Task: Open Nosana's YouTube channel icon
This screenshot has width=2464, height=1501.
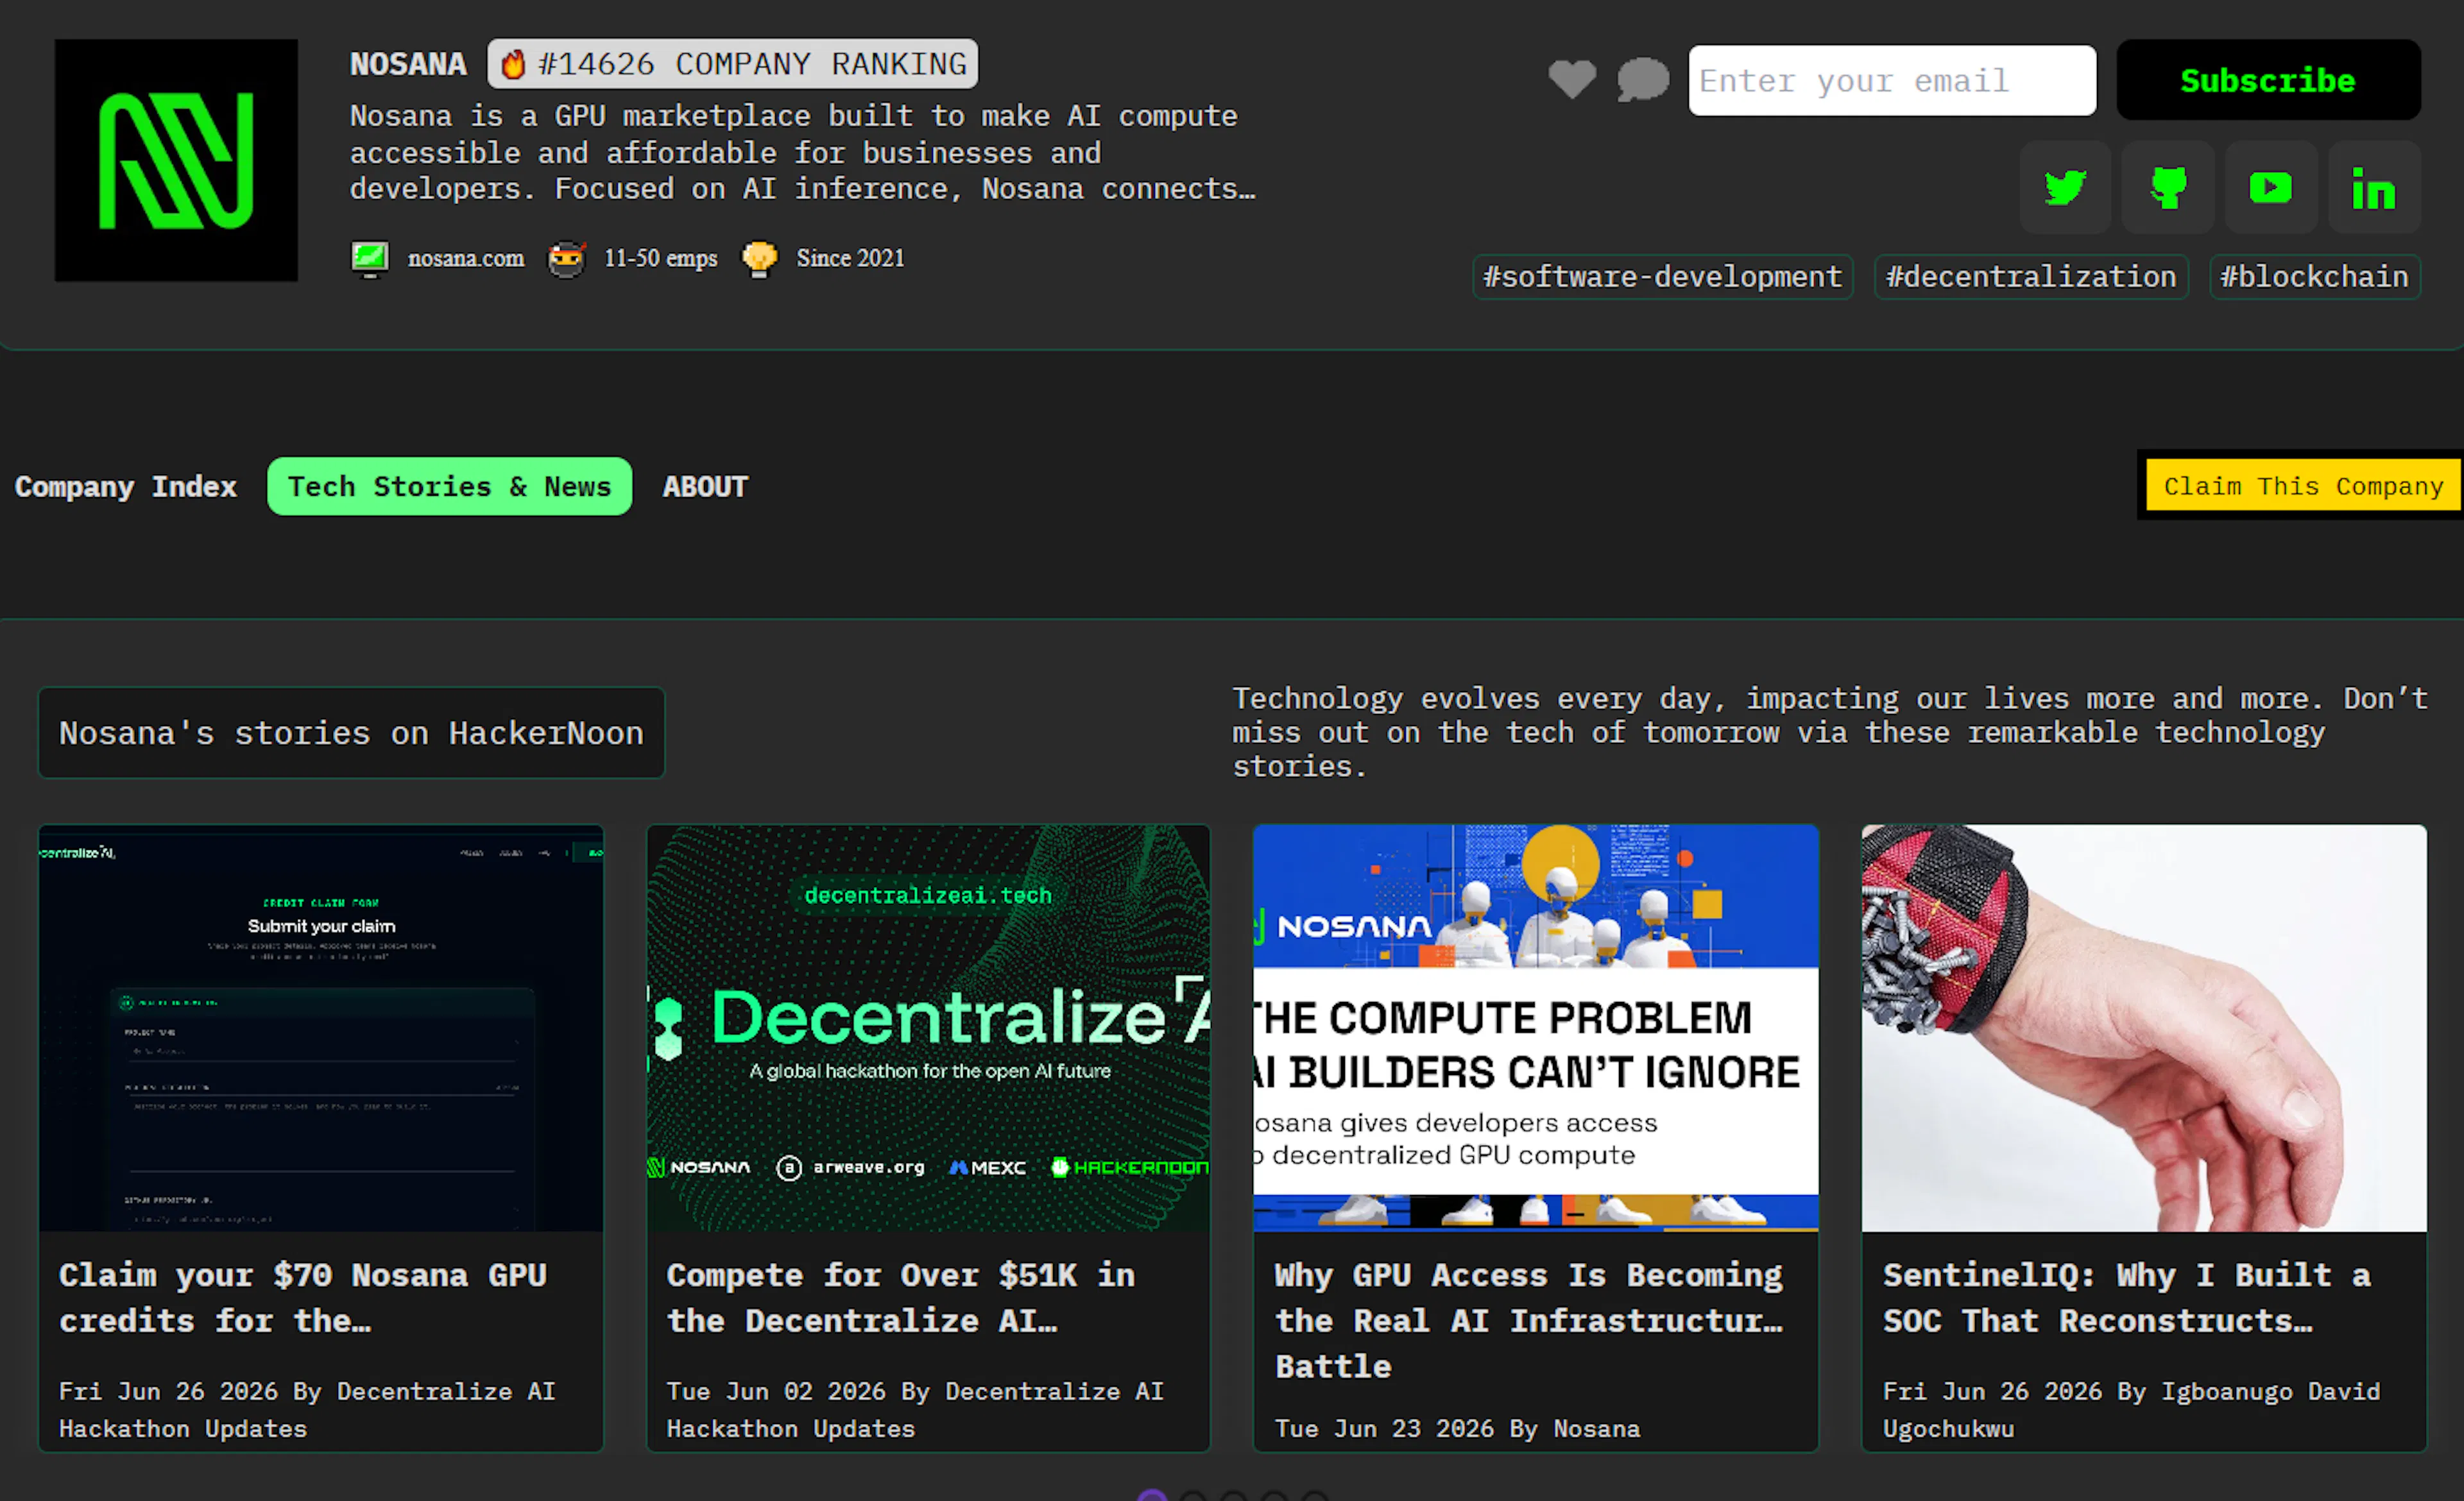Action: (2271, 188)
